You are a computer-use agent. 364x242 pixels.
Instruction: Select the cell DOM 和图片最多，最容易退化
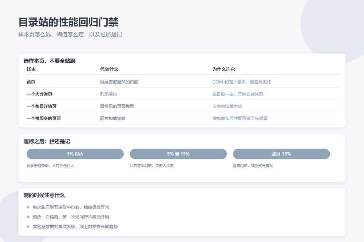tap(242, 82)
